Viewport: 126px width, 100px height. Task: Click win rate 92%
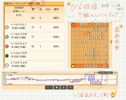56,27
